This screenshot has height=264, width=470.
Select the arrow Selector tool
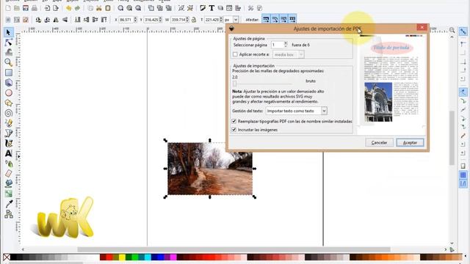tap(8, 32)
